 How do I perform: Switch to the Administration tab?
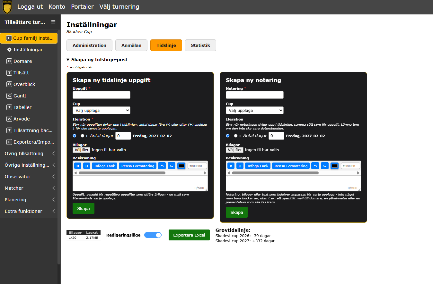[x=89, y=45]
